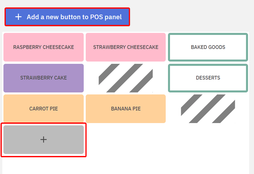Choose the Strawberry Cheesecake tile

coord(126,47)
